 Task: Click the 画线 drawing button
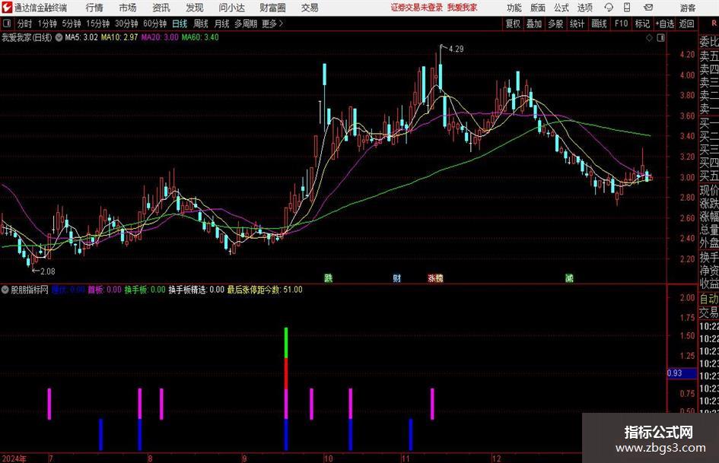(x=599, y=24)
